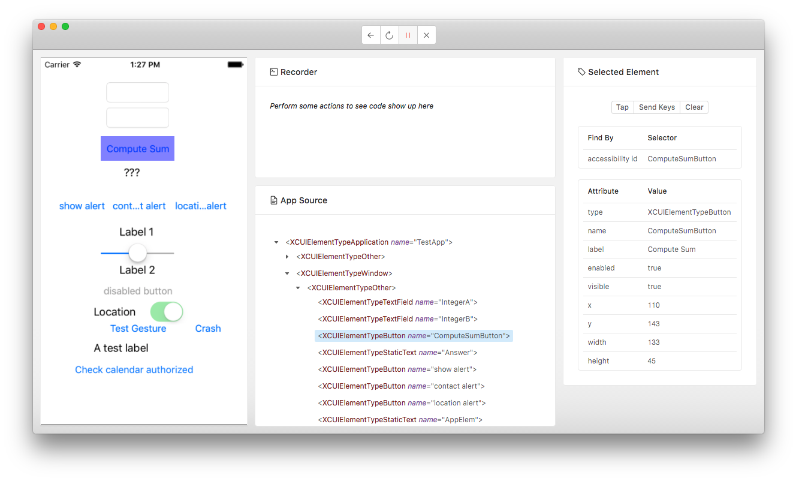Click the accessibility id cell
799x490 pixels.
(613, 159)
